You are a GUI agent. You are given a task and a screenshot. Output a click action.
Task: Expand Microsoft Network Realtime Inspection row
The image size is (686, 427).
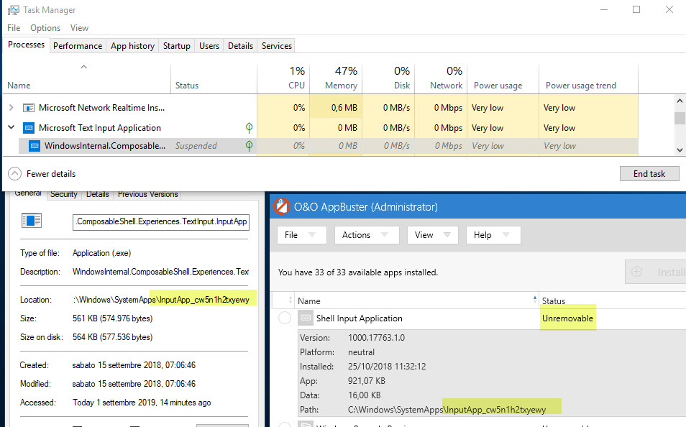pos(12,108)
